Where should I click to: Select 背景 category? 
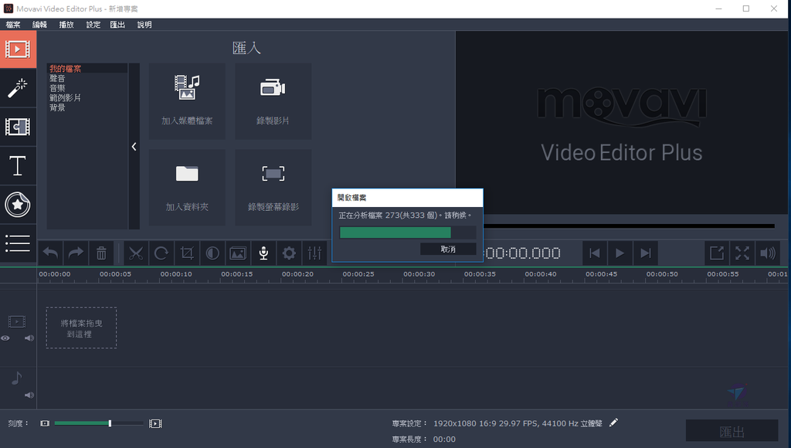tap(57, 107)
